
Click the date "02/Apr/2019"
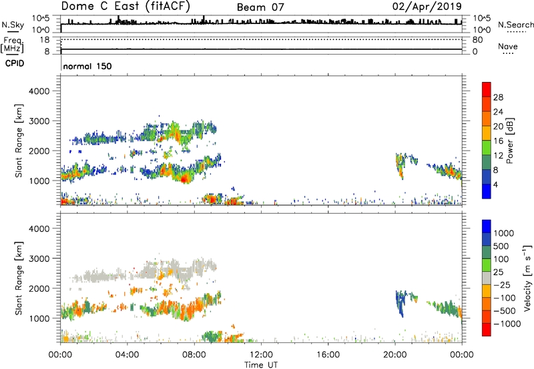pos(427,7)
